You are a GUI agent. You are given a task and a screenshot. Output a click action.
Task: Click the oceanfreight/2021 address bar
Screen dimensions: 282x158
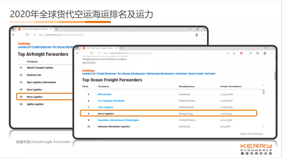pos(127,53)
